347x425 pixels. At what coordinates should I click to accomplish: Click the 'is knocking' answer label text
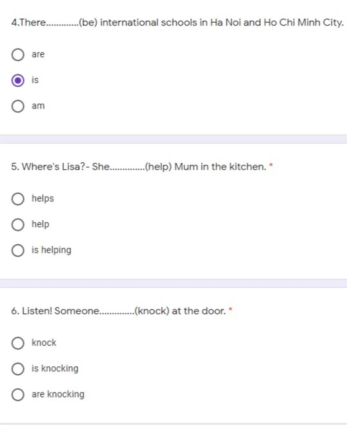(55, 368)
